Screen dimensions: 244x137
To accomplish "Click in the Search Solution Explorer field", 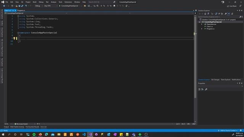I will (218, 17).
